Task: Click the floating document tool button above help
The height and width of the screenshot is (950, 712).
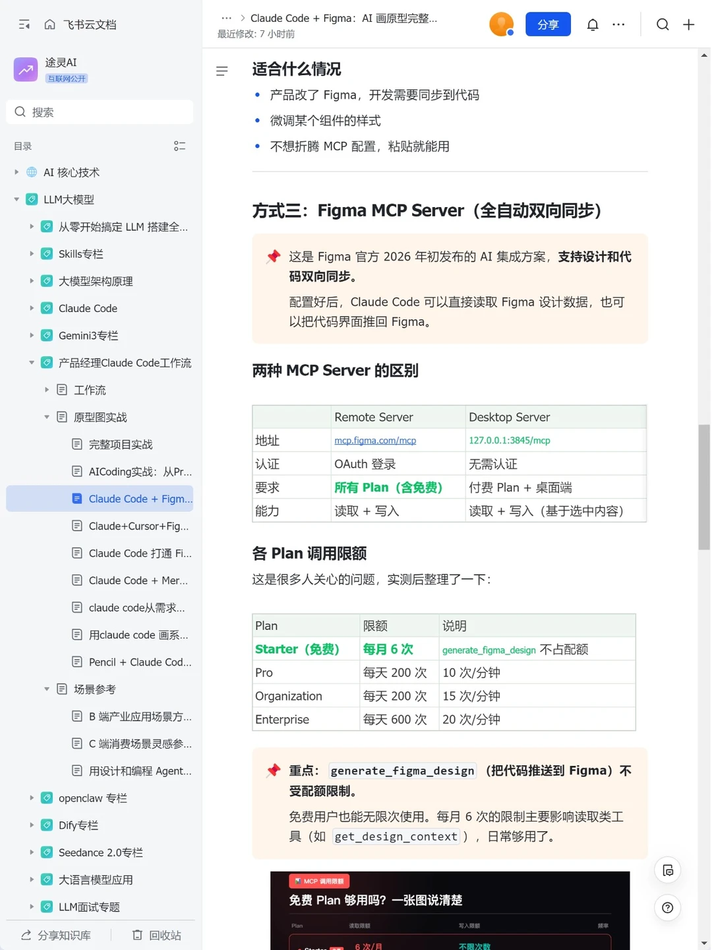Action: (x=667, y=870)
